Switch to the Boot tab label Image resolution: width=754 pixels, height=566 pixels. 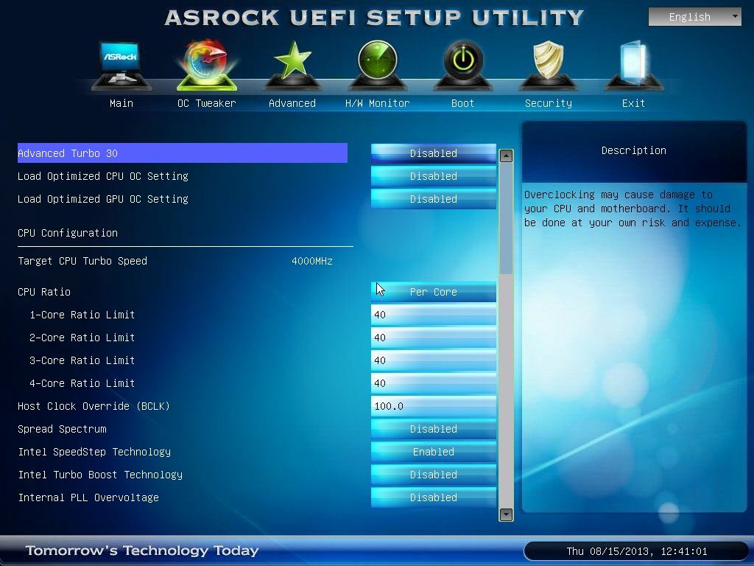point(462,103)
